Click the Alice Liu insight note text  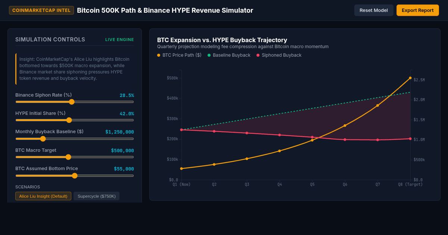pyautogui.click(x=74, y=69)
